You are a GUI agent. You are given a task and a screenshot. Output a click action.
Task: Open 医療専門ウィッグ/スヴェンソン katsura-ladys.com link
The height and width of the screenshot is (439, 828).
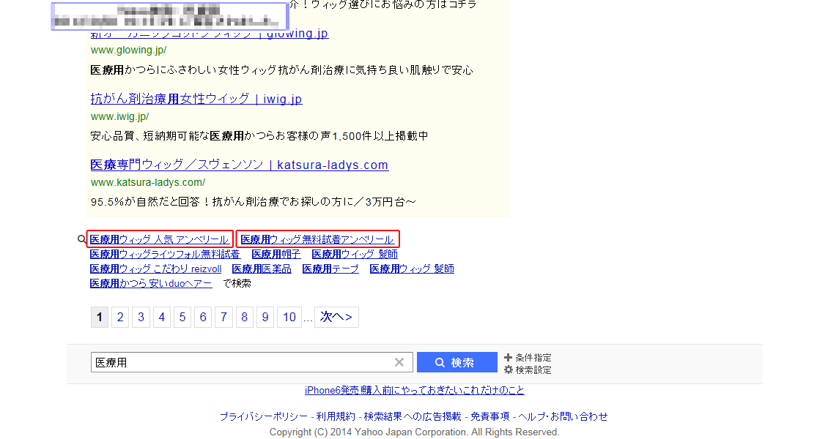(x=239, y=165)
